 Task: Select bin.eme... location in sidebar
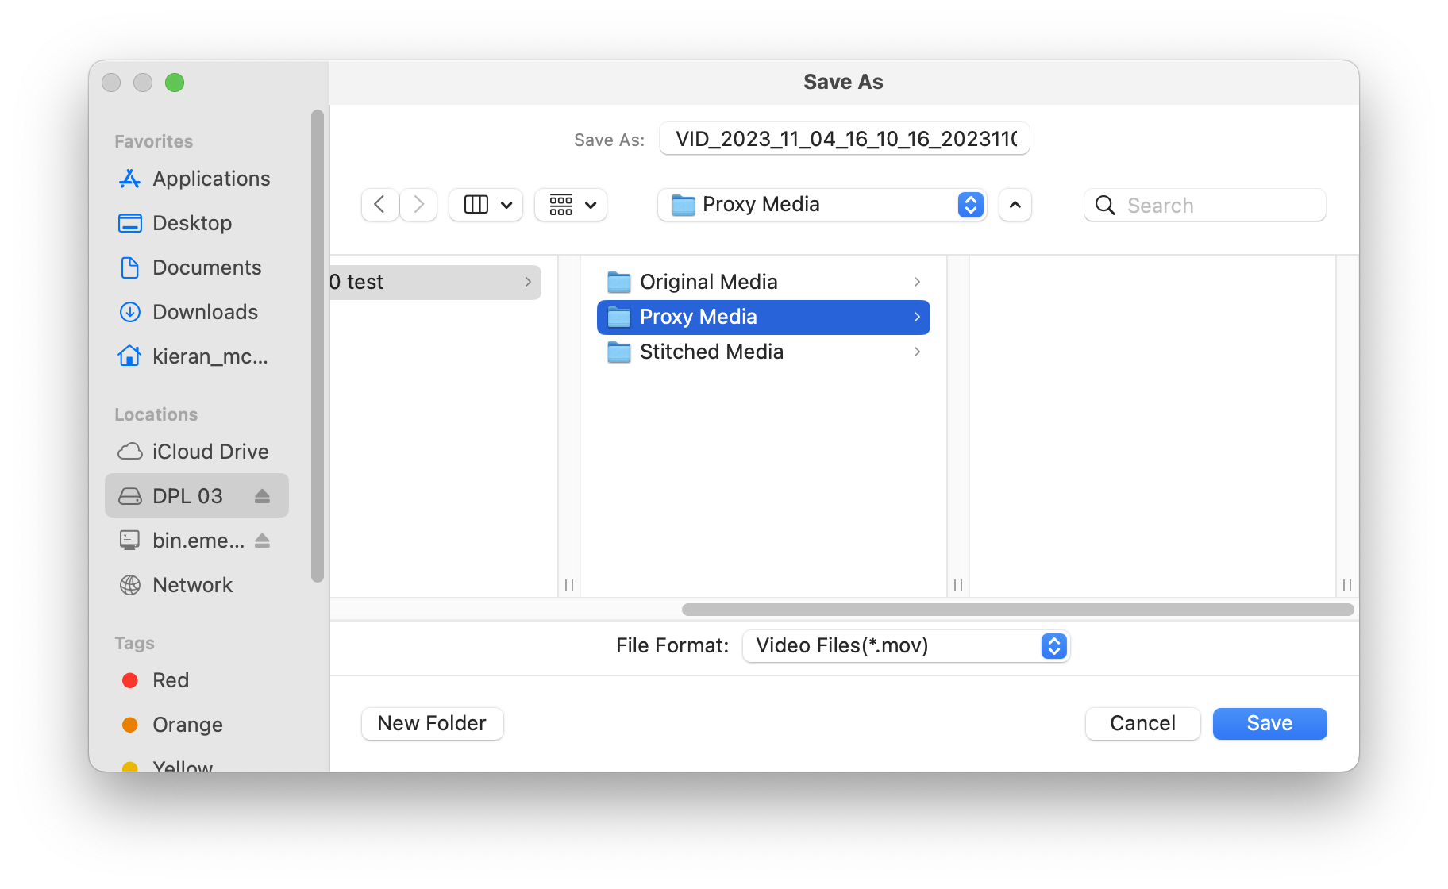tap(196, 541)
